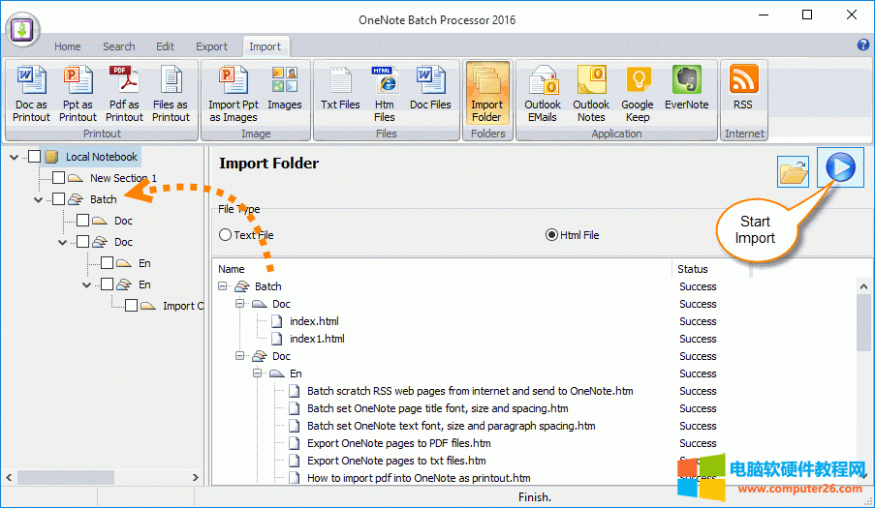Select the Text File radio option
Viewport: 875px width, 508px height.
click(226, 235)
